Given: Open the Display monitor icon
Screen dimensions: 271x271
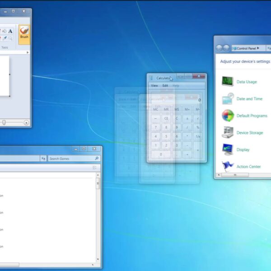Looking at the screenshot, I should [x=228, y=150].
